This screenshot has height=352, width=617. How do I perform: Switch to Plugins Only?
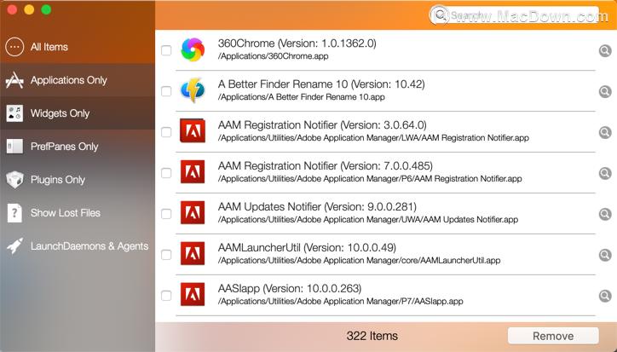[x=78, y=180]
